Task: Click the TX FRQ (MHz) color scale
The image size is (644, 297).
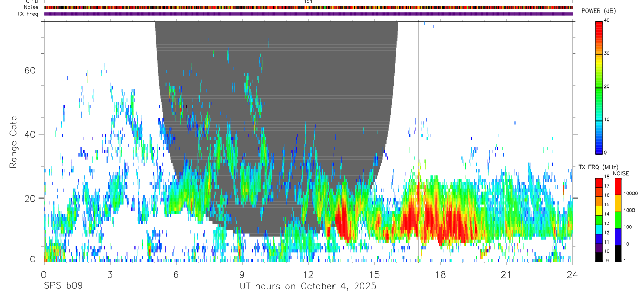Action: tap(599, 219)
